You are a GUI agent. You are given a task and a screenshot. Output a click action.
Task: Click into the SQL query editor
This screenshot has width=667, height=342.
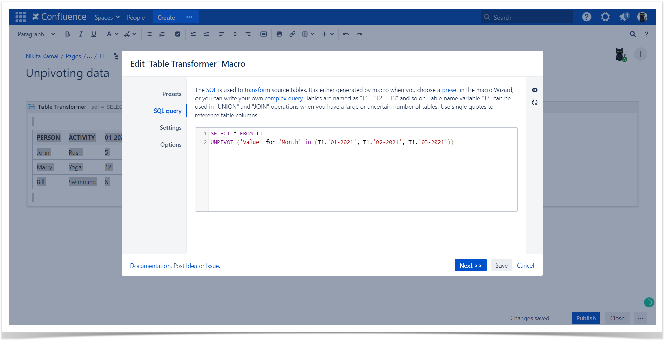tap(362, 175)
